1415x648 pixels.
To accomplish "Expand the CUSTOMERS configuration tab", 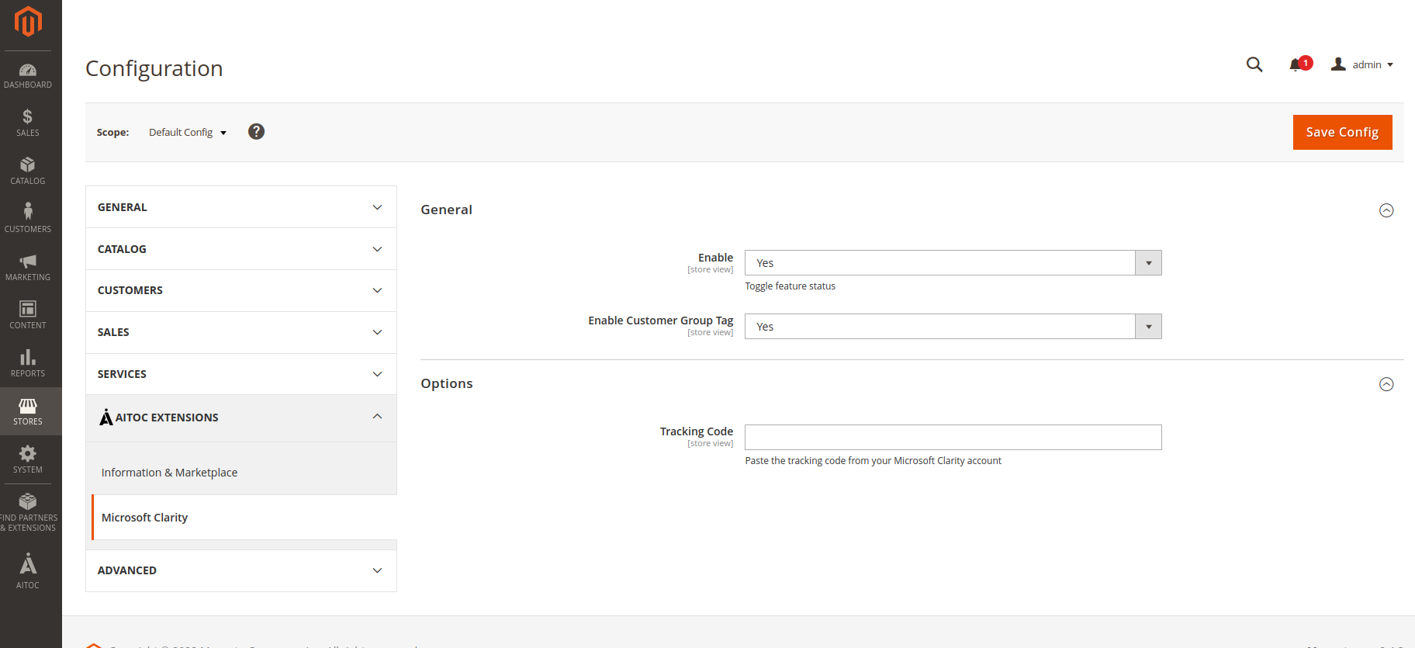I will (x=241, y=290).
